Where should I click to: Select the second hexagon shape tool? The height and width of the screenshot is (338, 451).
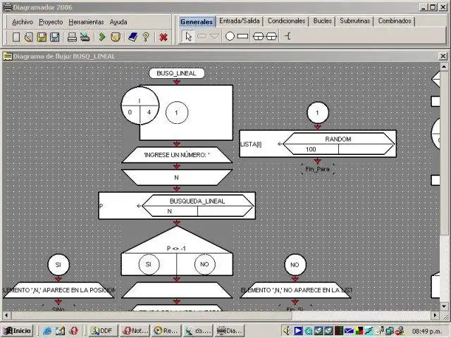pyautogui.click(x=271, y=36)
